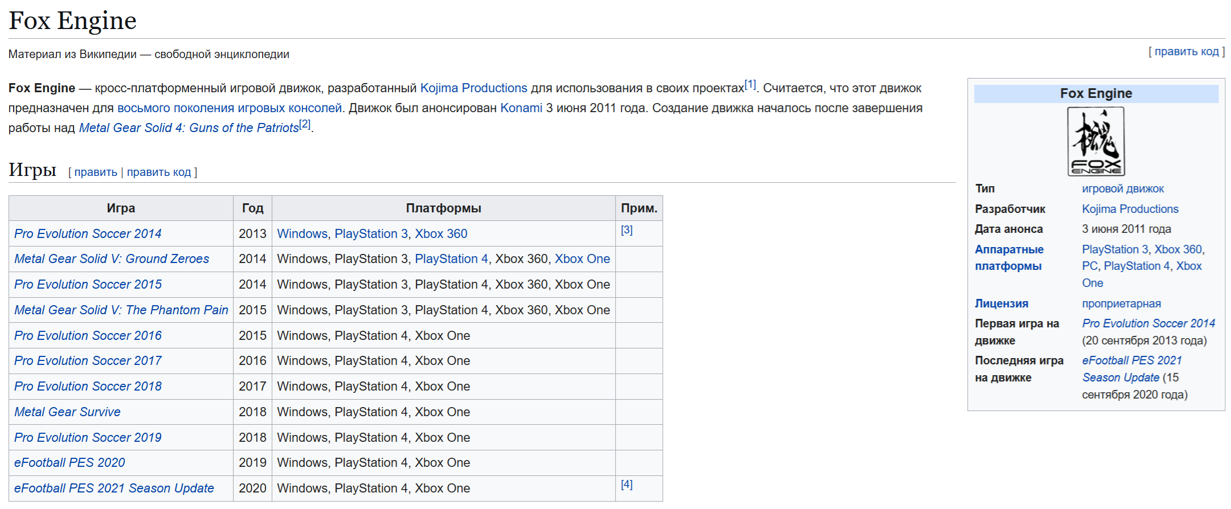This screenshot has width=1231, height=509.
Task: Open восьмого поколения игровых консолей link
Action: click(x=230, y=108)
